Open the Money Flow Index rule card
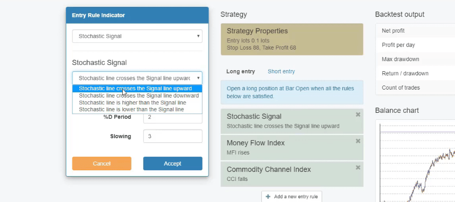Screen dimensions: 455x202 click(x=292, y=148)
